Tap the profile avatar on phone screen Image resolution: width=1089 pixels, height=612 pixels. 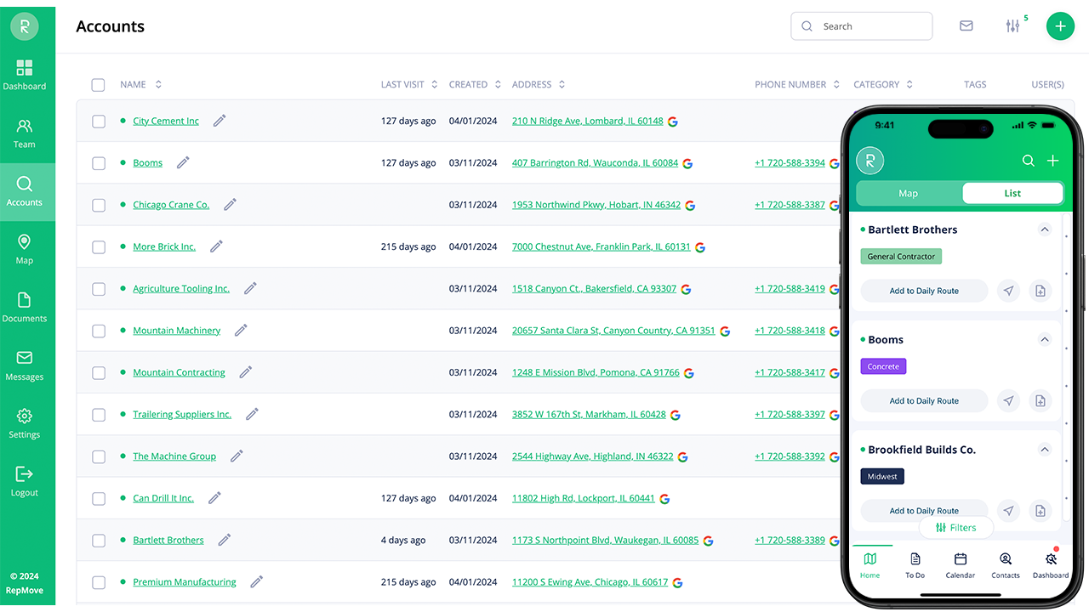869,161
